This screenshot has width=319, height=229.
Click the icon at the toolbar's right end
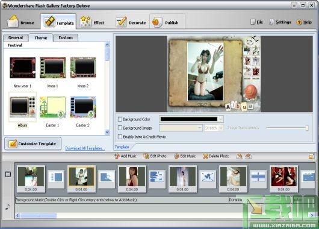pos(311,156)
